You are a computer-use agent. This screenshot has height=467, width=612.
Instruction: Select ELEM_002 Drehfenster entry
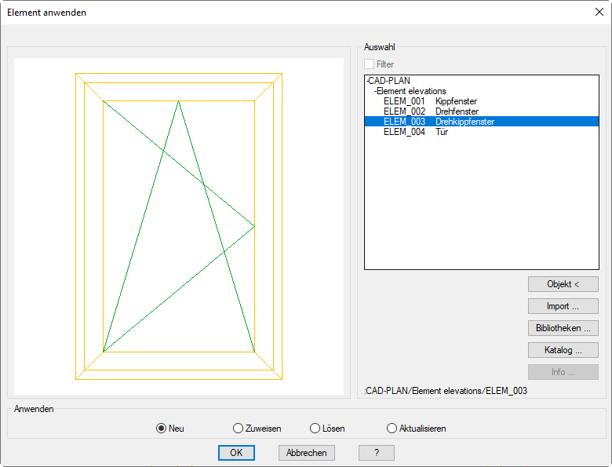pos(430,111)
